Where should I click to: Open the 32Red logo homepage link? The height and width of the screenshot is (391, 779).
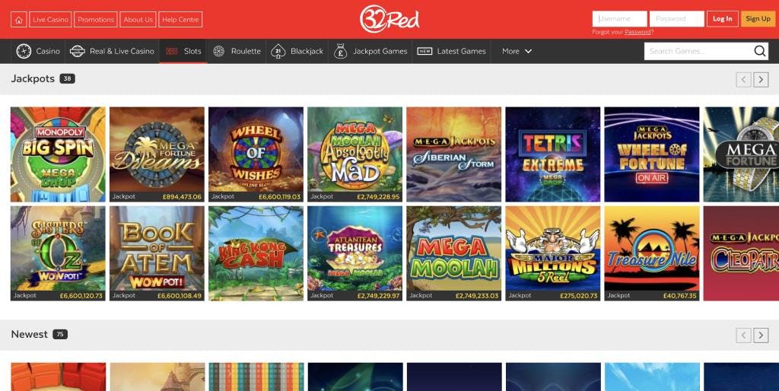pyautogui.click(x=389, y=19)
